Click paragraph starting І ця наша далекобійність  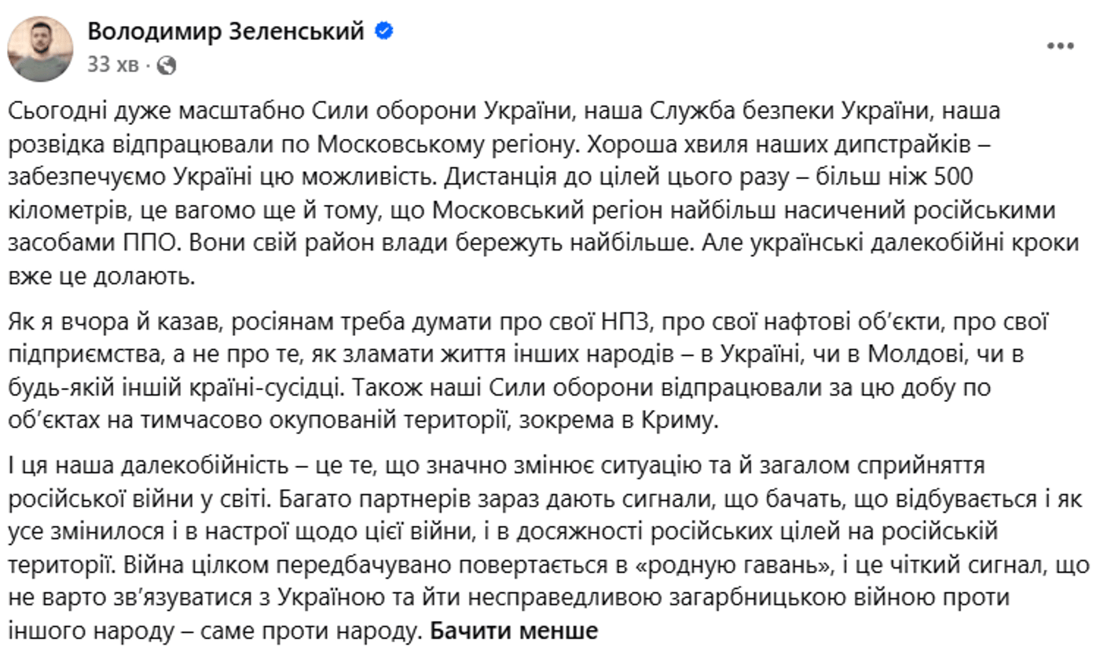pyautogui.click(x=550, y=548)
